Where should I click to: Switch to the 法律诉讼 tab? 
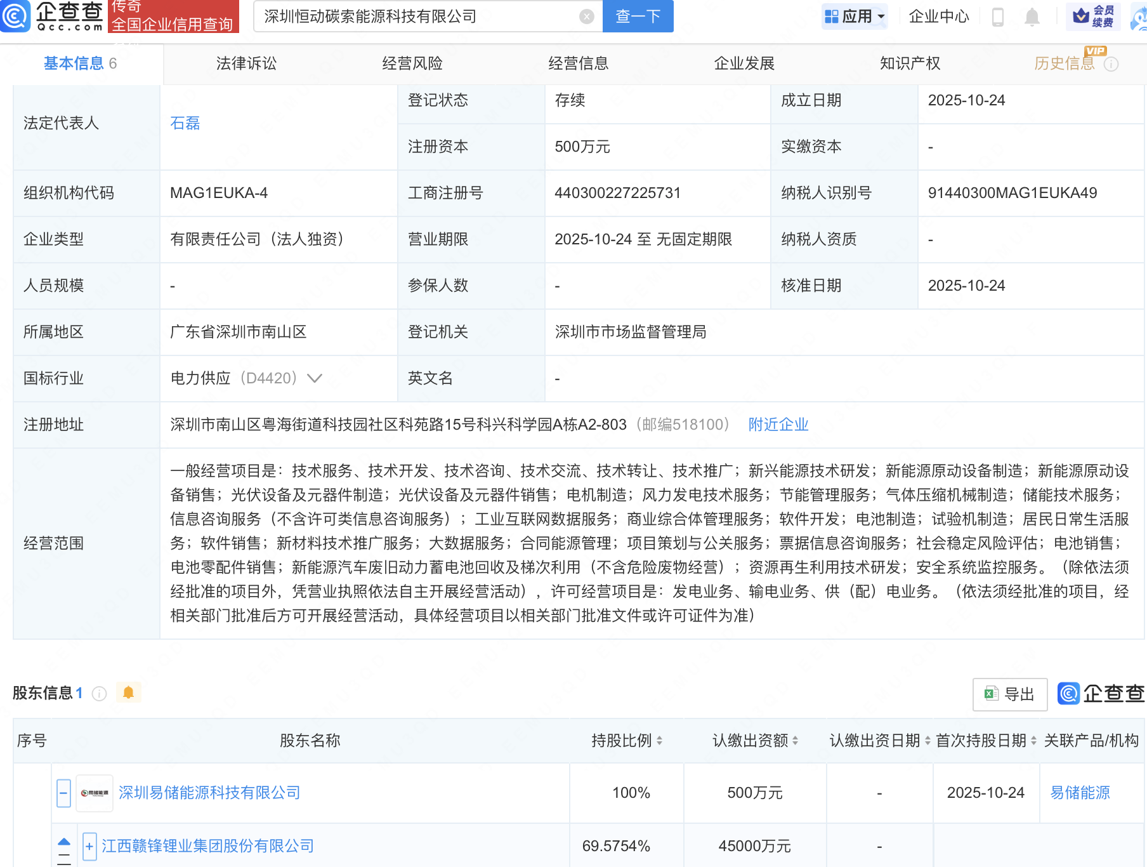(246, 63)
